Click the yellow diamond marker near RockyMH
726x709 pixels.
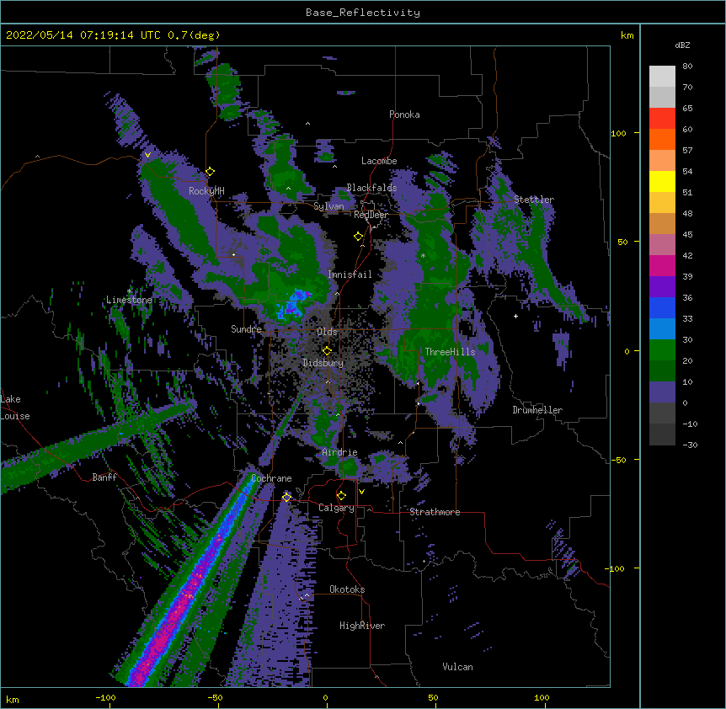(211, 172)
